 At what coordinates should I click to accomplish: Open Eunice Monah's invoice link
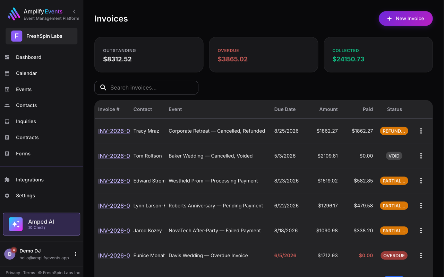pos(114,256)
